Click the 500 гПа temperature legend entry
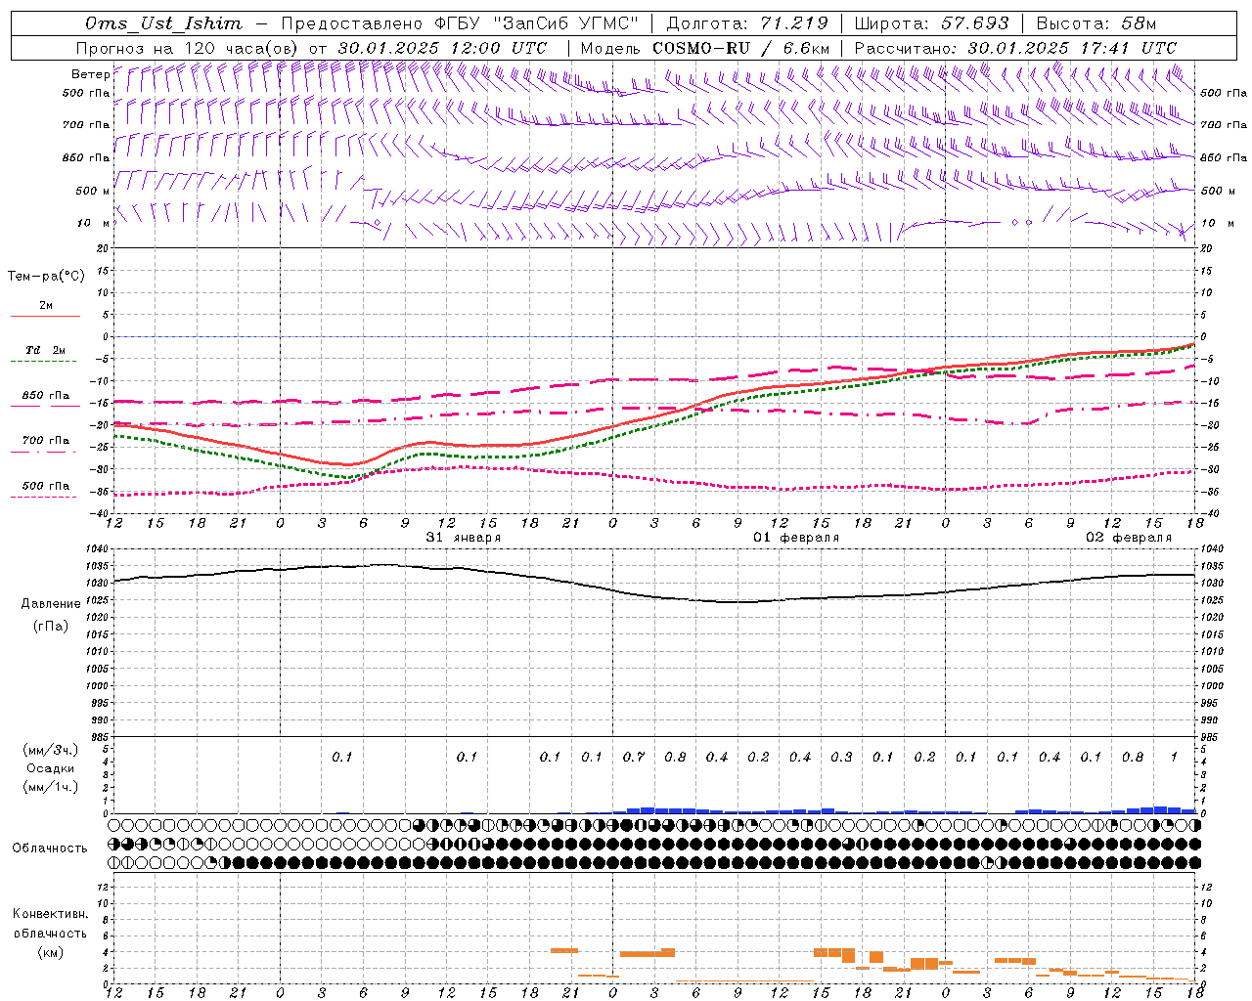The image size is (1252, 1001). tap(45, 486)
